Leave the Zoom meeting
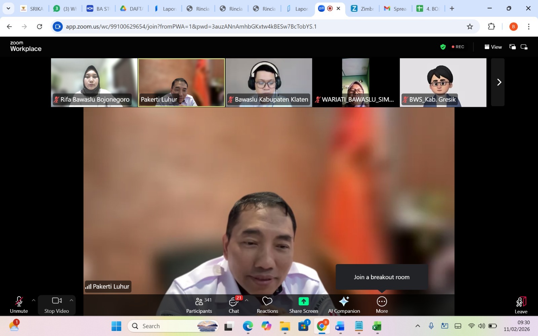This screenshot has height=336, width=538. coord(521,305)
